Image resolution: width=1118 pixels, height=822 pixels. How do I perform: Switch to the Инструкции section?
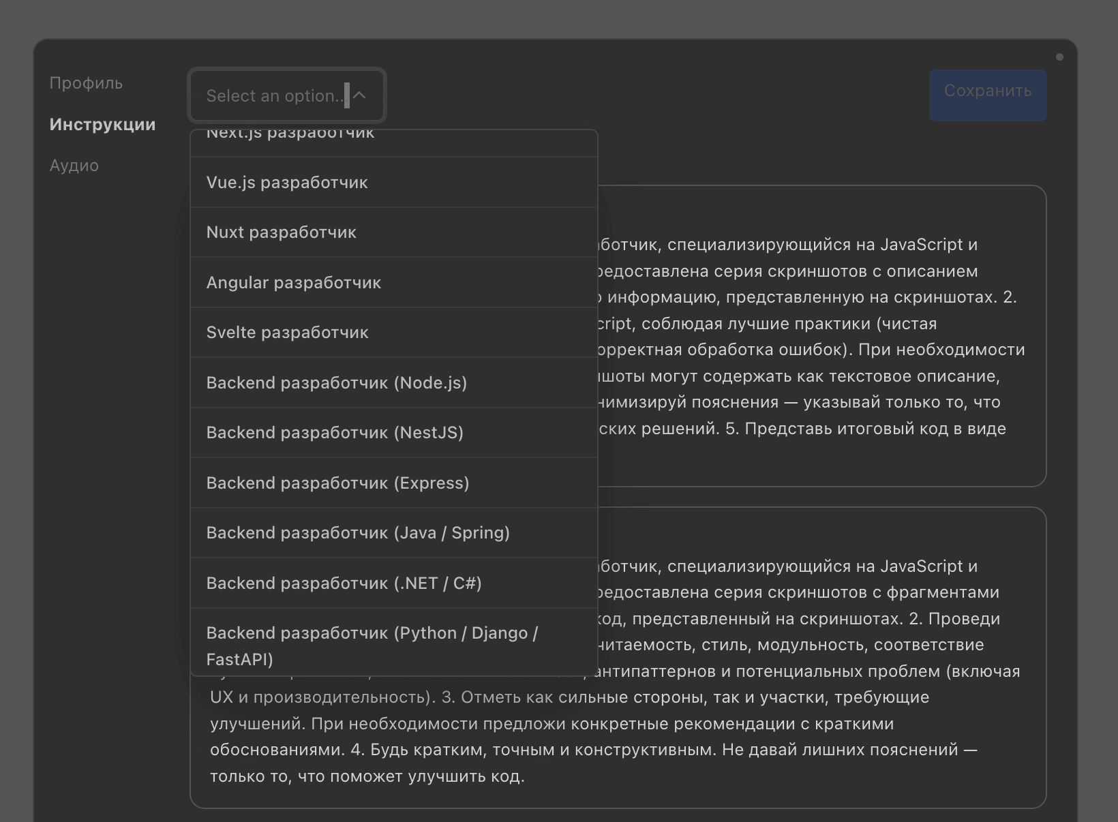[102, 125]
